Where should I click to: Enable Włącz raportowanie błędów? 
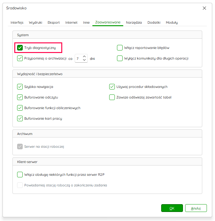coord(120,48)
